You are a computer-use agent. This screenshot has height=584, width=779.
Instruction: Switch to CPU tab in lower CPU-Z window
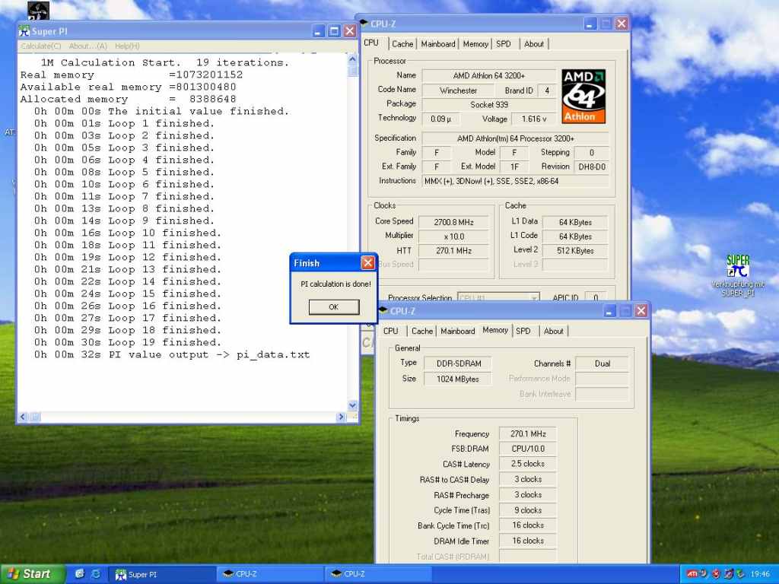[x=390, y=332]
